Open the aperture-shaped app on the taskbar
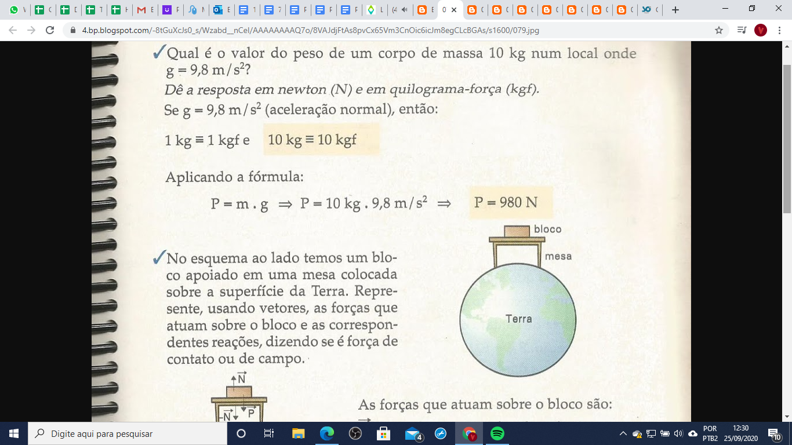 coord(355,433)
